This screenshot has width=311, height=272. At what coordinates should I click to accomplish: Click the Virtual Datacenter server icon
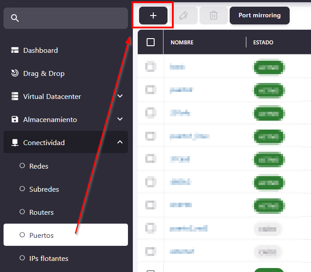(15, 97)
